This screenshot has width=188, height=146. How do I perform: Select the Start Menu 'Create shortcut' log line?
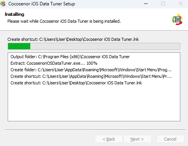pos(91,76)
